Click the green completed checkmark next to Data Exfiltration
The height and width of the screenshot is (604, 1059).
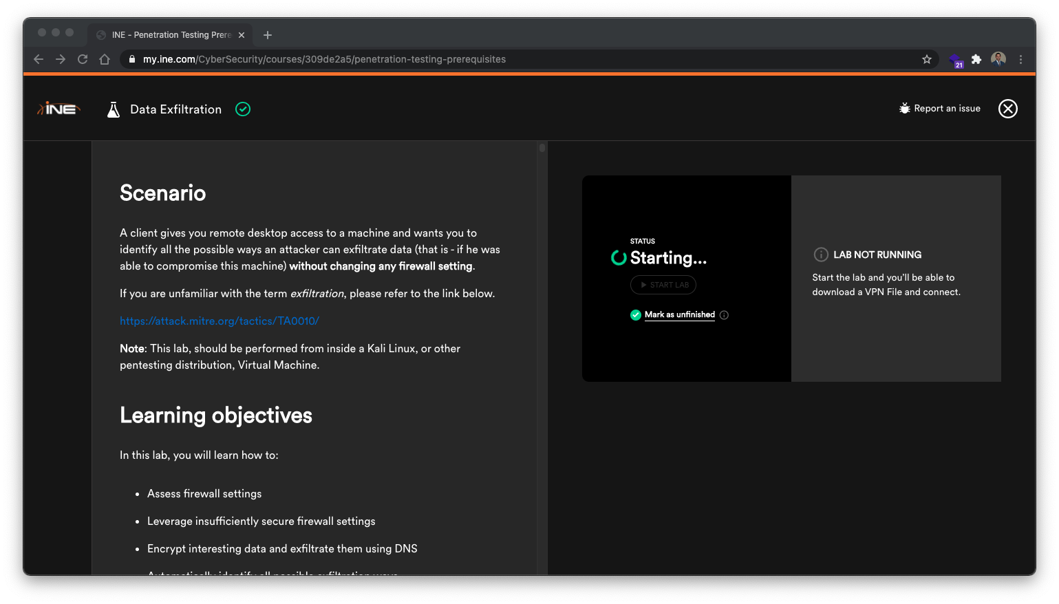(243, 109)
